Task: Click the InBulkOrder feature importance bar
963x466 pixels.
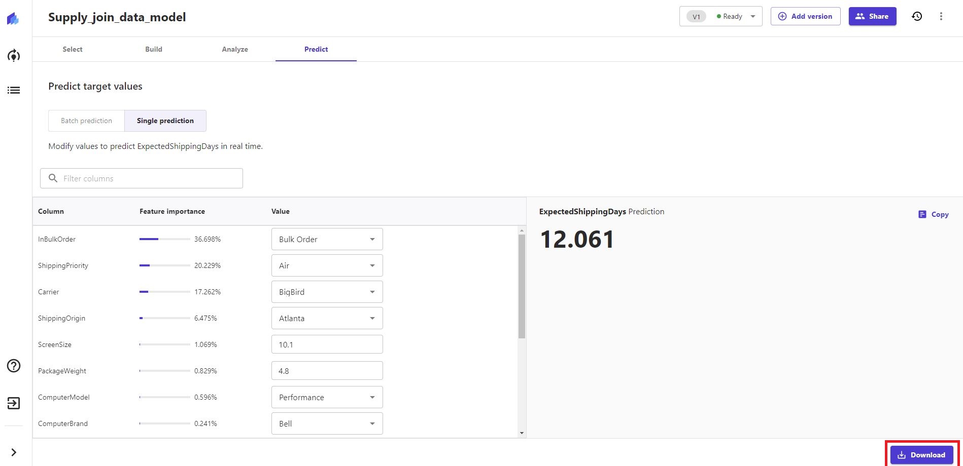Action: click(x=165, y=239)
